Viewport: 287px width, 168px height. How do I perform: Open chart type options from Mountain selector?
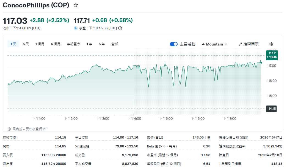tap(214, 44)
